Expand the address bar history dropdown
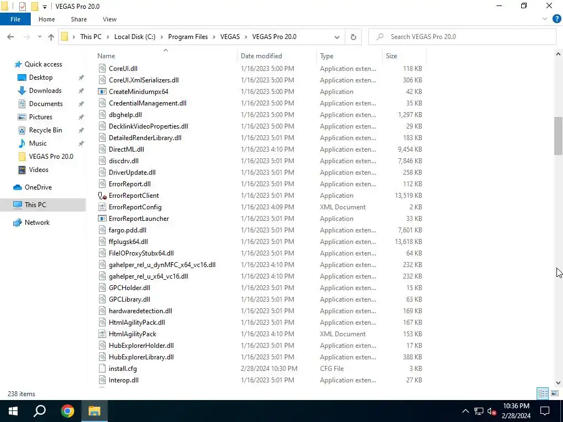This screenshot has width=563, height=422. [337, 37]
